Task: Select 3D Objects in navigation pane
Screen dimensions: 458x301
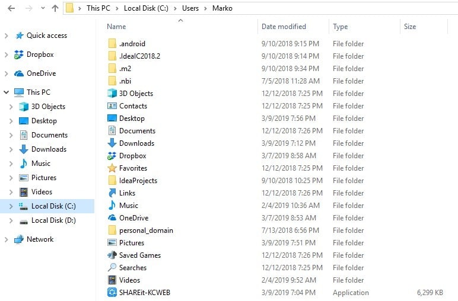Action: 48,107
